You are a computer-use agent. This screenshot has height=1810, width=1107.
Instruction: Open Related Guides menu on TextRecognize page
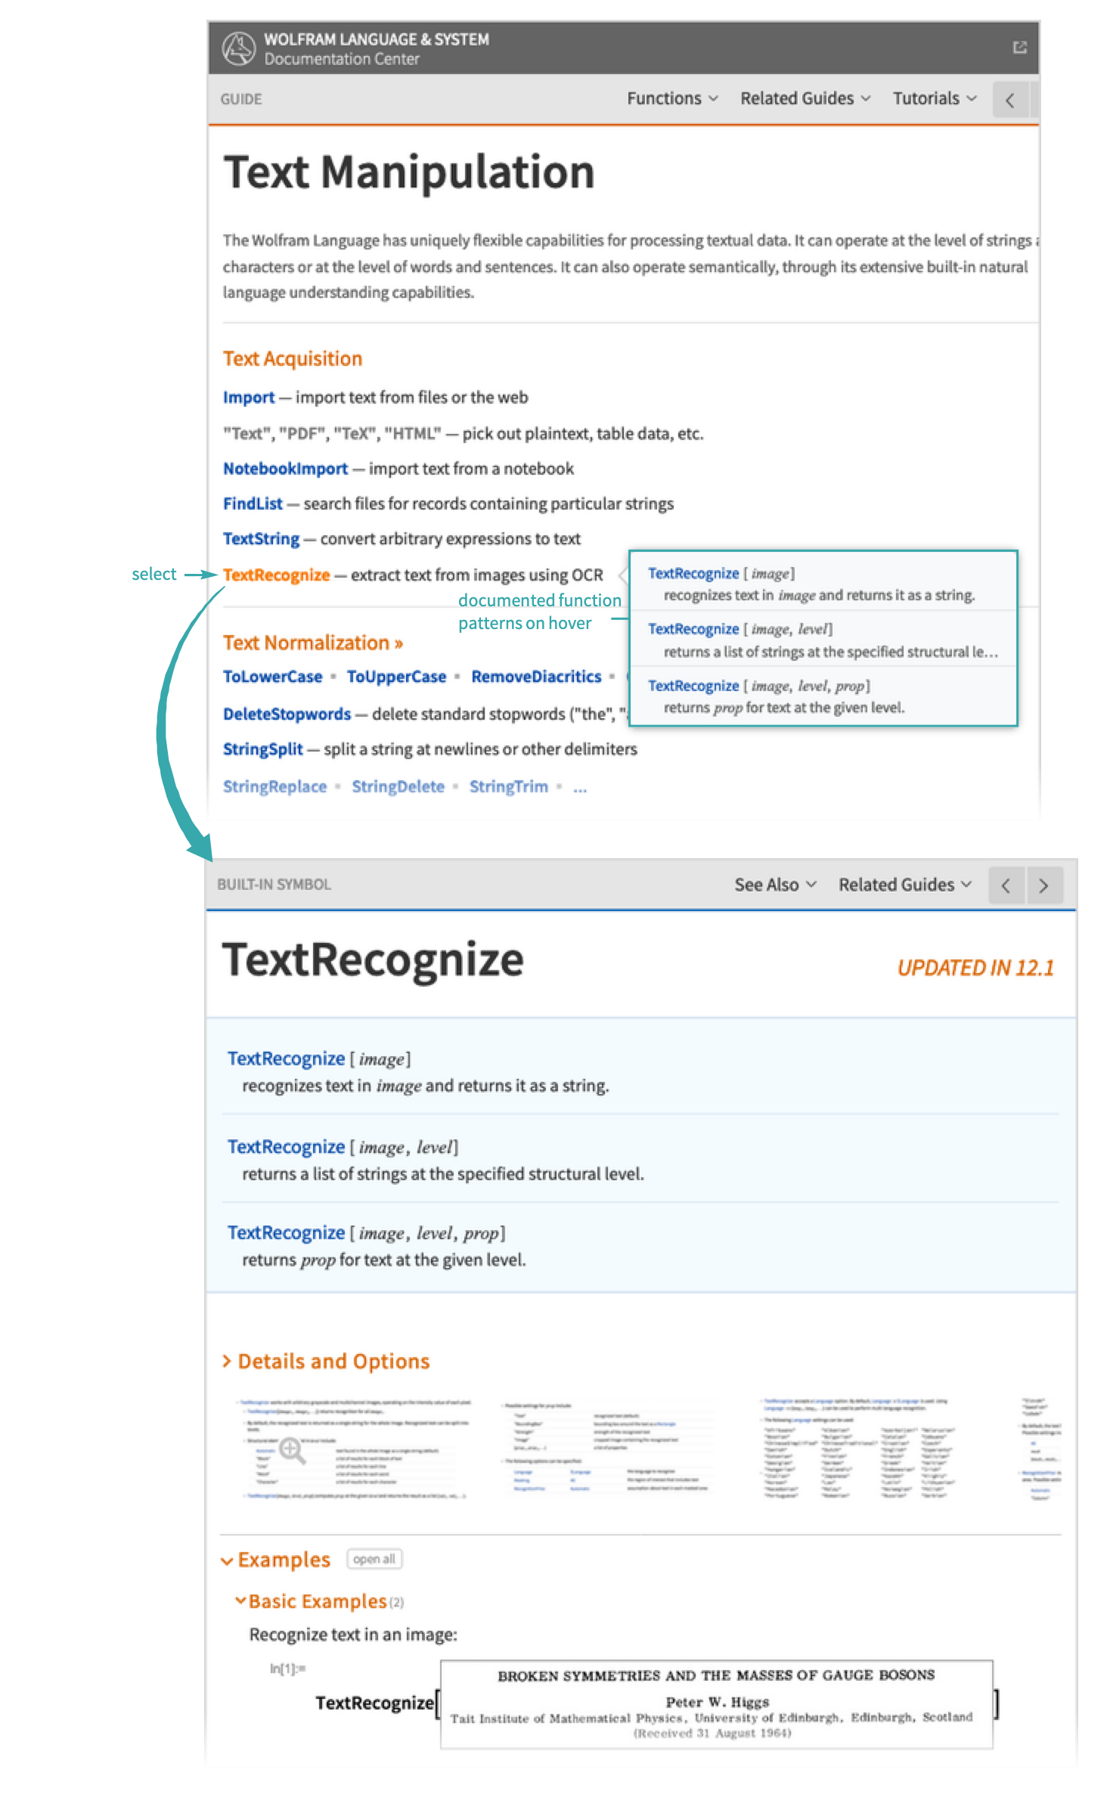904,885
